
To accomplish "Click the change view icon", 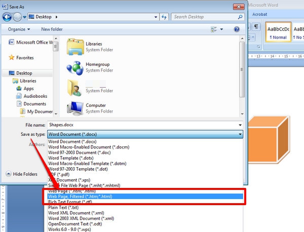I will (214, 29).
